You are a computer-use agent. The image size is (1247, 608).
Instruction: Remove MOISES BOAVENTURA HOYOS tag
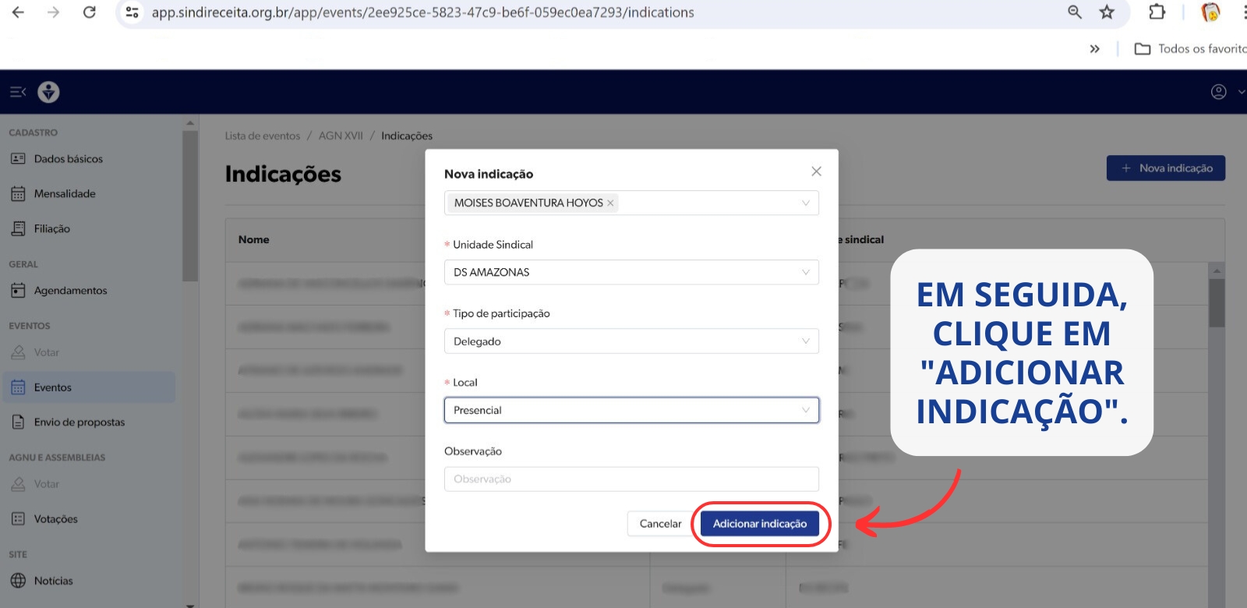pos(611,203)
